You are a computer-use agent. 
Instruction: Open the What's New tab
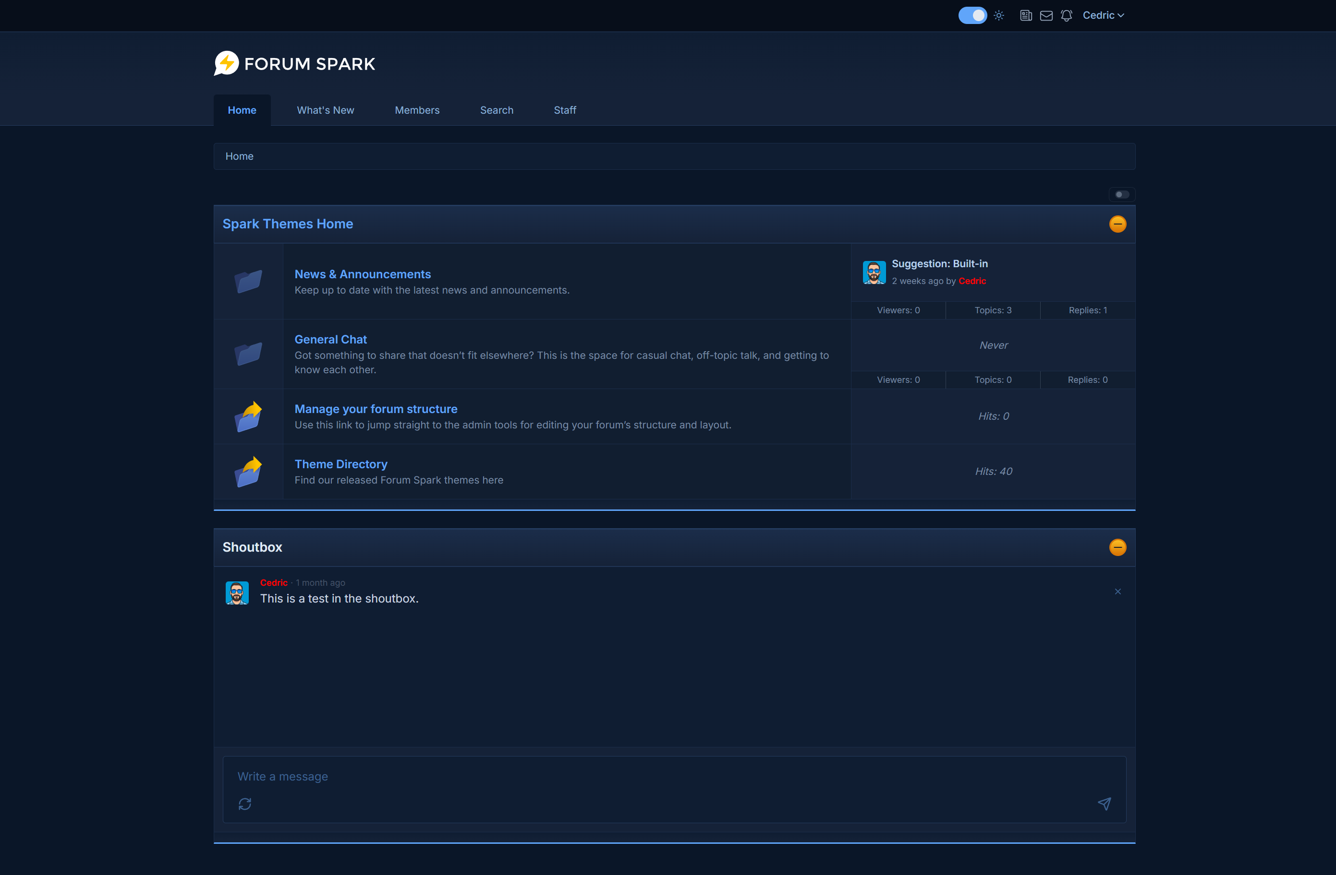click(326, 110)
